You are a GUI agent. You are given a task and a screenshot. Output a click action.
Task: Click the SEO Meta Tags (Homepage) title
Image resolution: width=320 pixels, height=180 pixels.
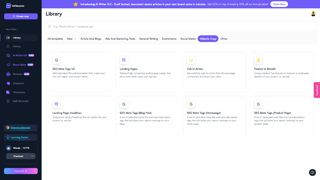click(204, 113)
